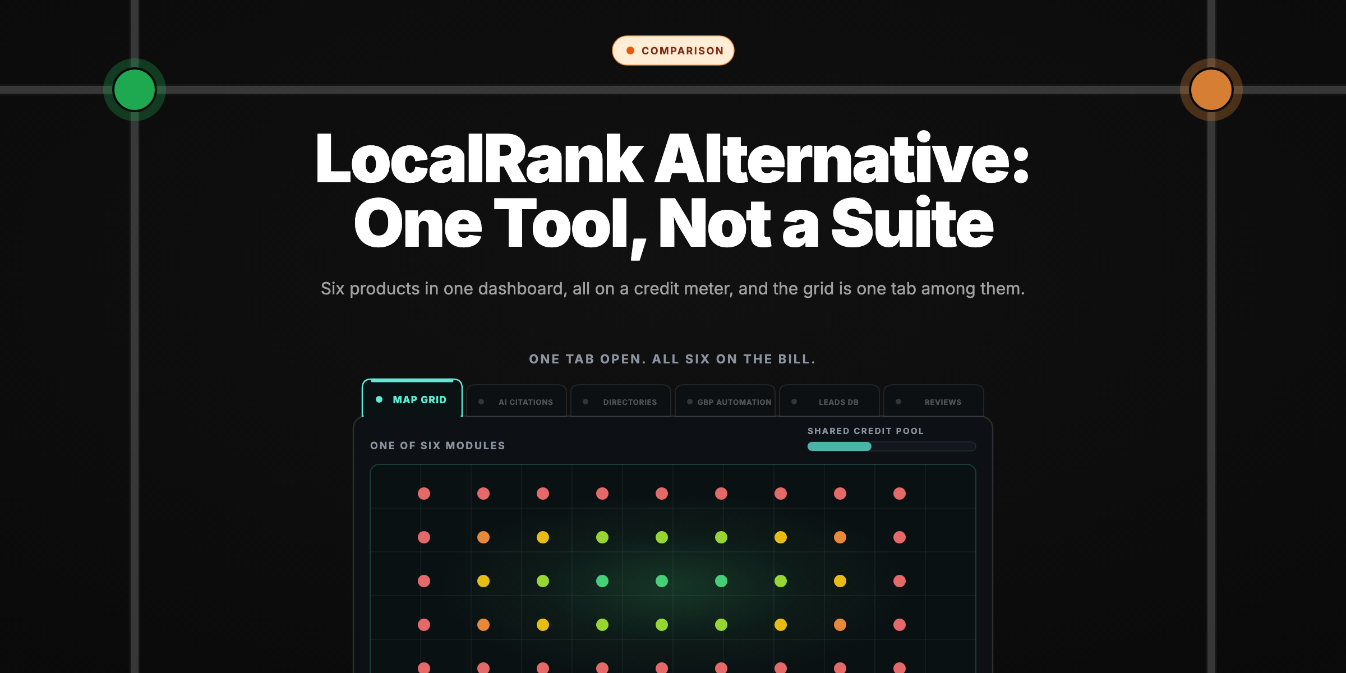Switch to the DIRECTORIES tab
This screenshot has height=673, width=1346.
coord(621,401)
